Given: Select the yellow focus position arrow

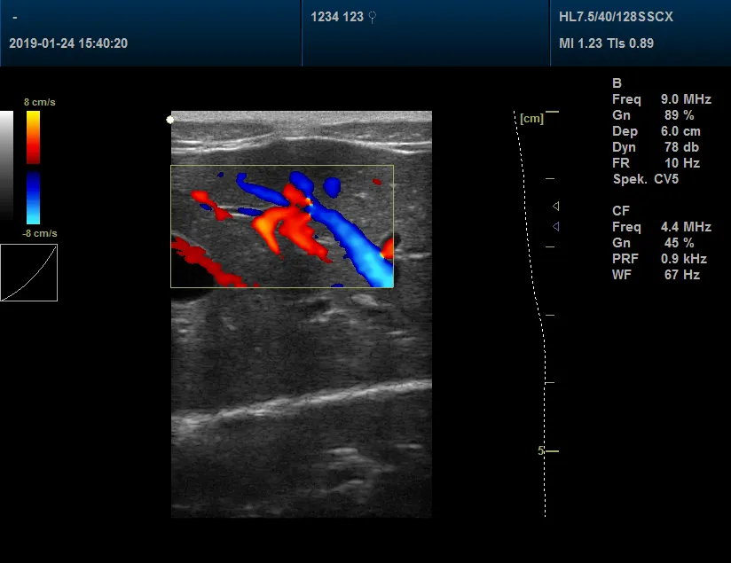Looking at the screenshot, I should coord(556,207).
